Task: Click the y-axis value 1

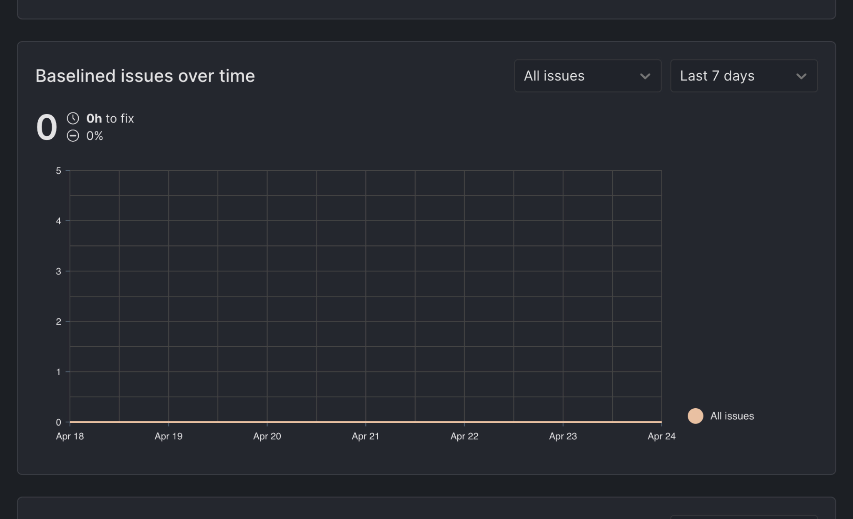Action: coord(58,372)
